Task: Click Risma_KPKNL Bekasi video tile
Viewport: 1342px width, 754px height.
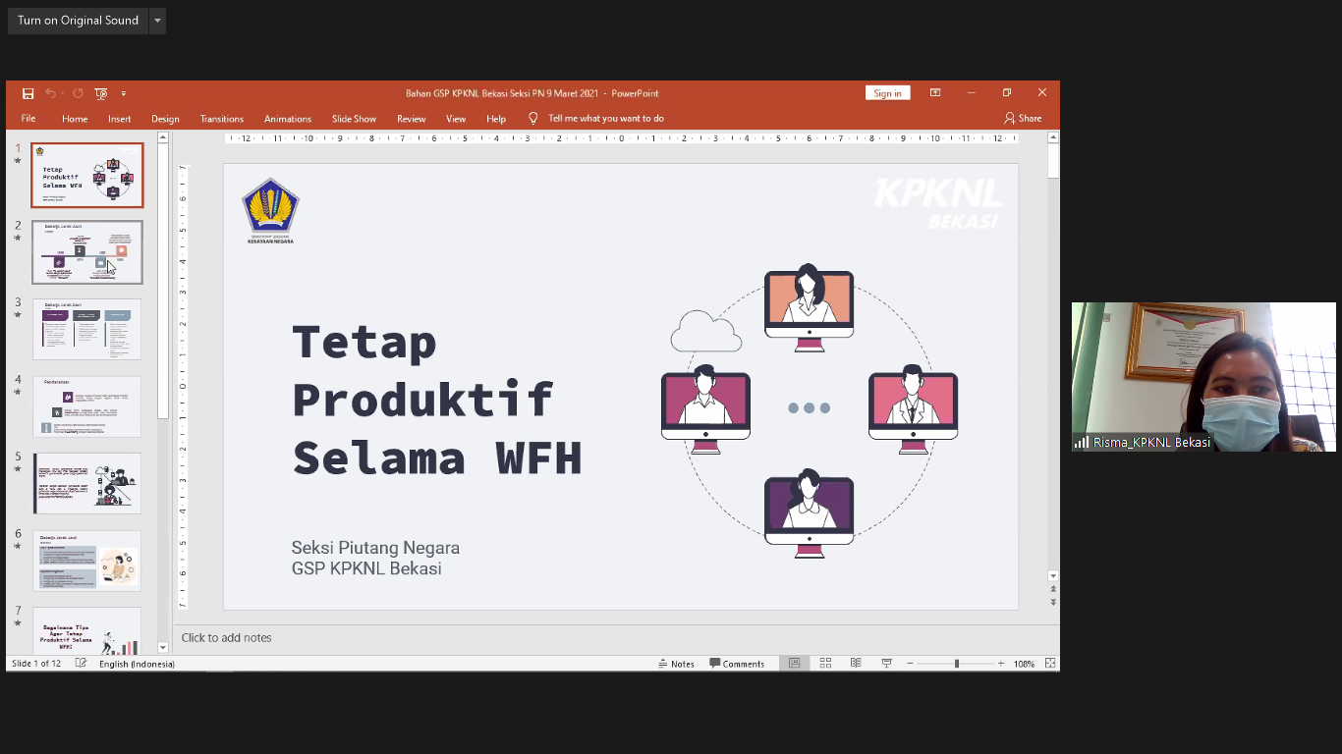Action: [x=1203, y=377]
